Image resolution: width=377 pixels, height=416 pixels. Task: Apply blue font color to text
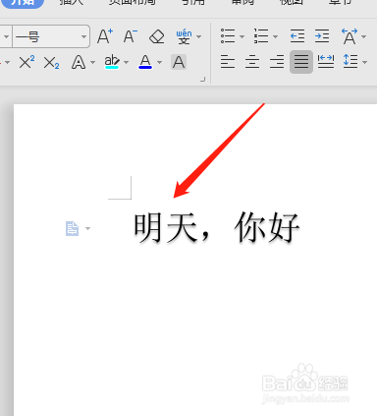[x=145, y=62]
